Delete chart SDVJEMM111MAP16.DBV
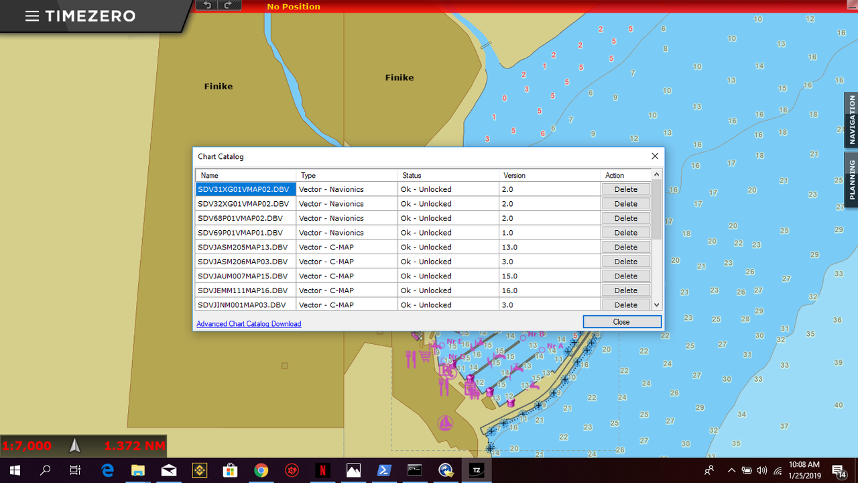Viewport: 858px width, 483px height. pyautogui.click(x=626, y=290)
